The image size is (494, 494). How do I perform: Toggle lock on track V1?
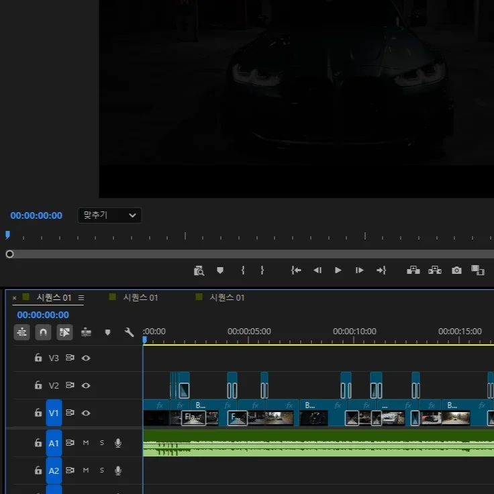[x=38, y=412]
